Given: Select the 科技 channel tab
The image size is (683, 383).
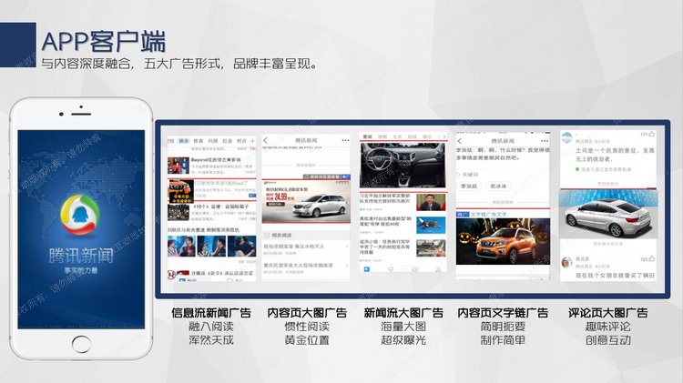Looking at the screenshot, I should click(212, 141).
